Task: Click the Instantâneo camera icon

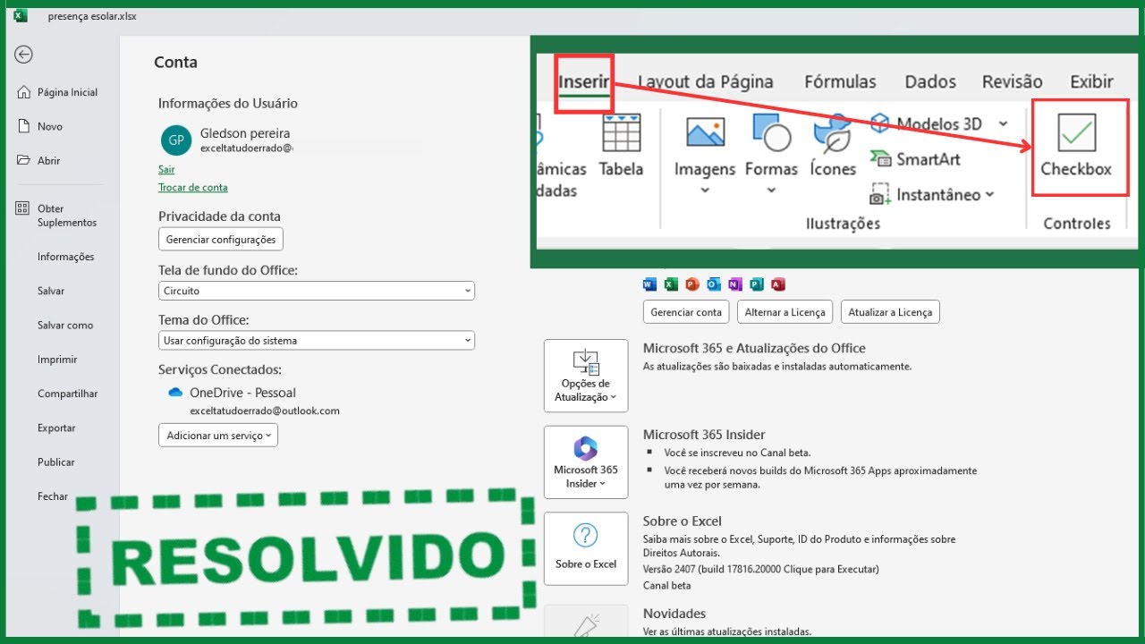Action: coord(880,194)
